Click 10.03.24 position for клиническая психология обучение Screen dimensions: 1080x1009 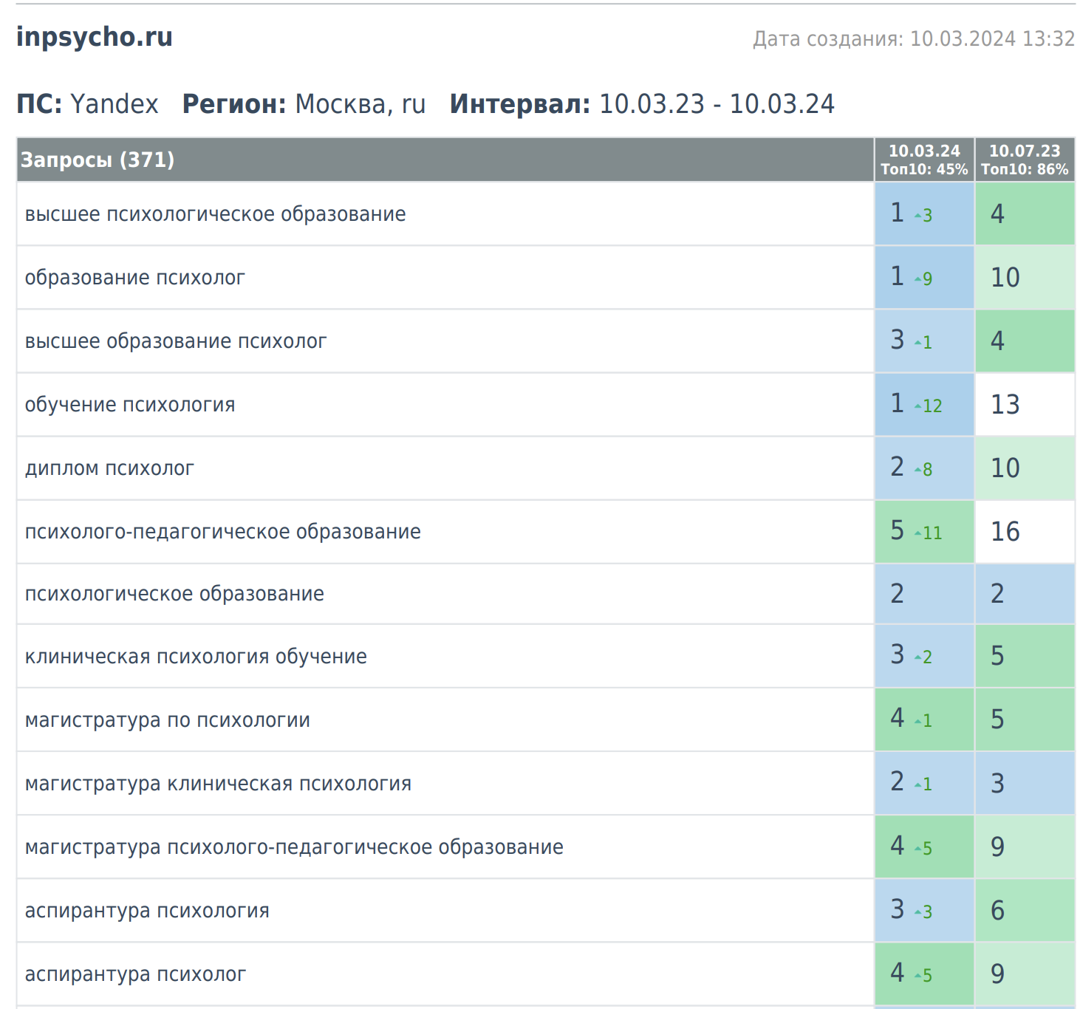pyautogui.click(x=924, y=657)
